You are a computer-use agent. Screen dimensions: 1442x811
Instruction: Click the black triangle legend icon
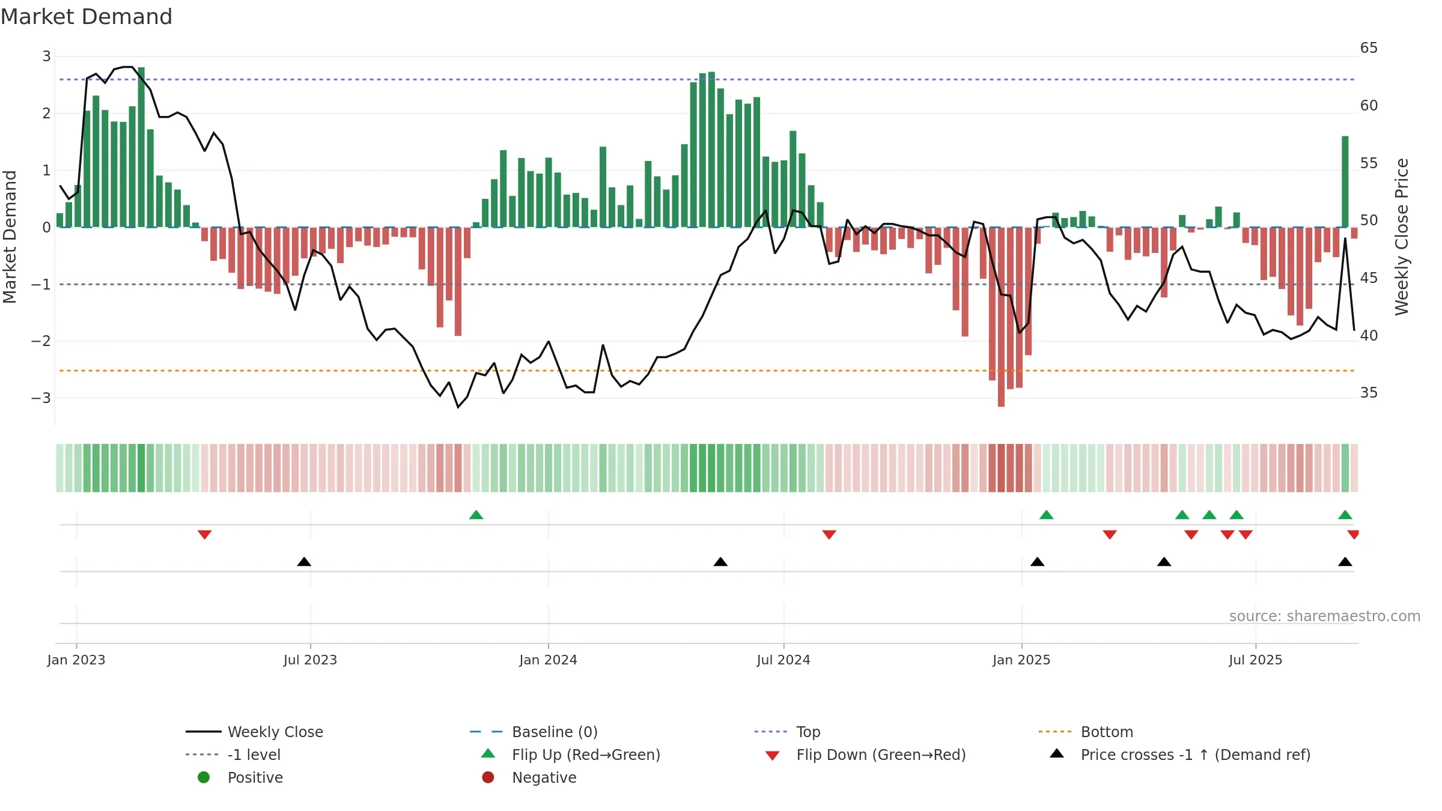[x=1057, y=753]
